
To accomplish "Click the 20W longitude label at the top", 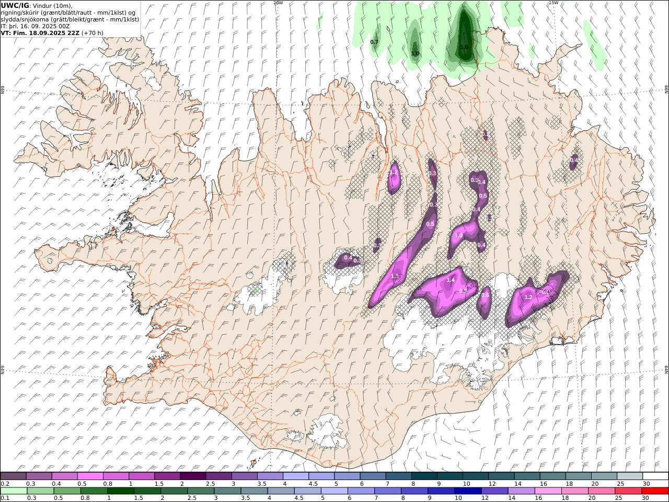I will tap(278, 3).
